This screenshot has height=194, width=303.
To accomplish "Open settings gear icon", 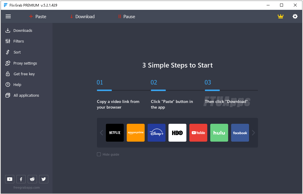I will click(295, 16).
